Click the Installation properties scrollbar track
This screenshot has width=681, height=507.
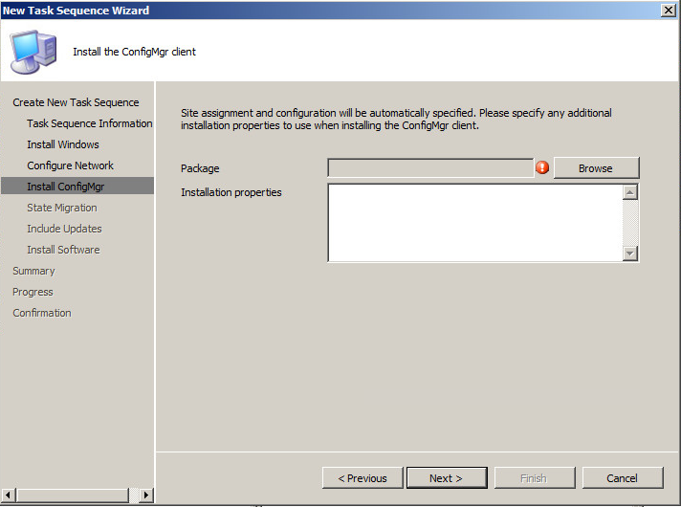[629, 223]
